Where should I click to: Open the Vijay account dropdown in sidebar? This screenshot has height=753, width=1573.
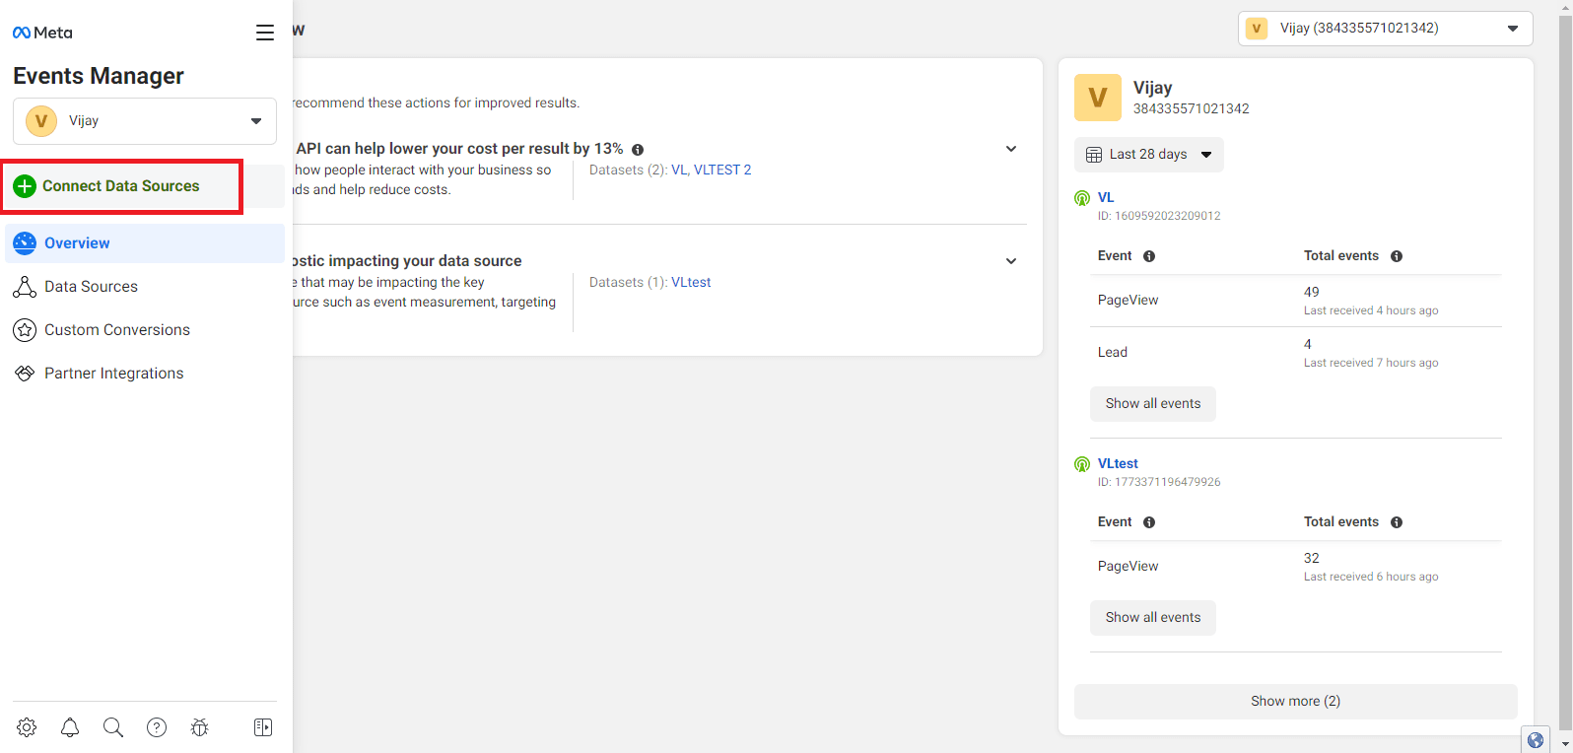coord(145,121)
